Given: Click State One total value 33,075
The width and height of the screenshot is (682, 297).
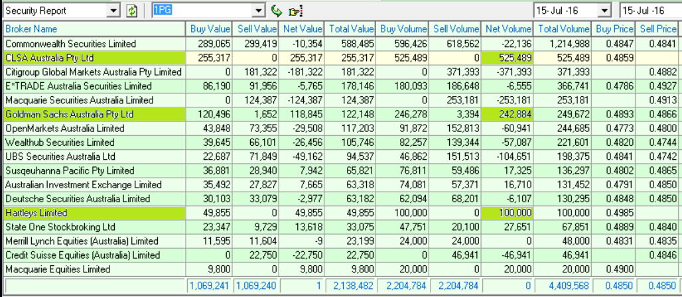Looking at the screenshot, I should tap(350, 227).
